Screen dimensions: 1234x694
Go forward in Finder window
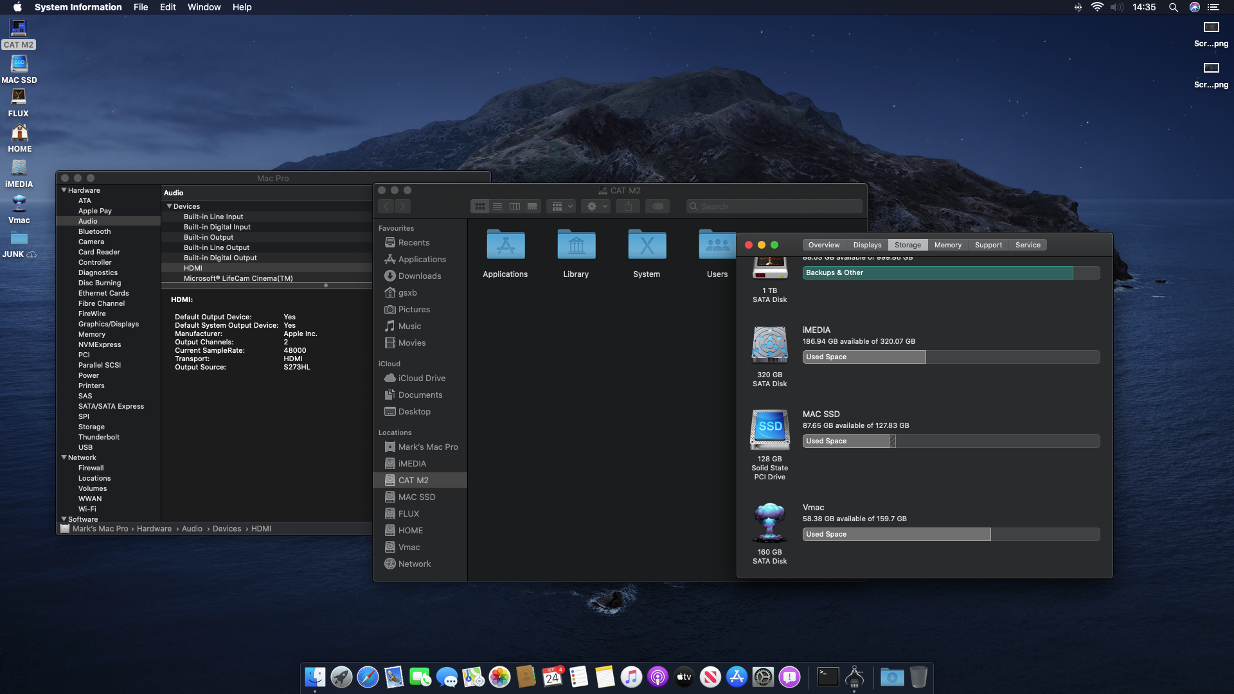(402, 206)
